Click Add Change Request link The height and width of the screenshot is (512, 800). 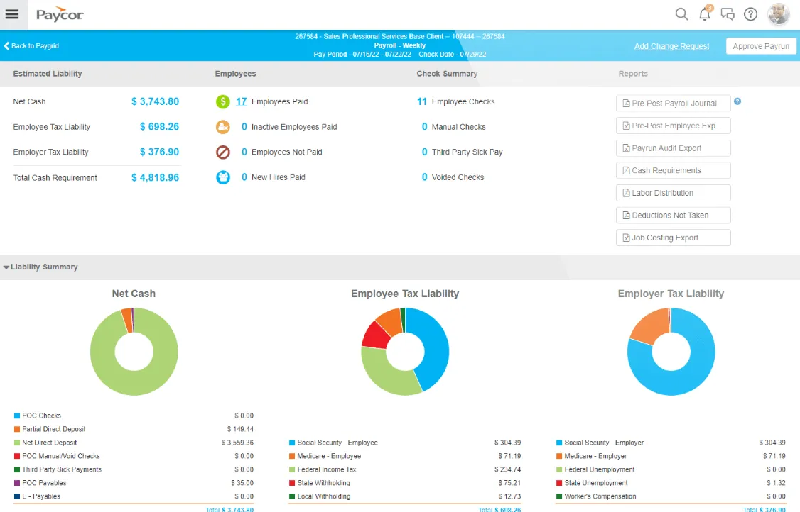(671, 46)
